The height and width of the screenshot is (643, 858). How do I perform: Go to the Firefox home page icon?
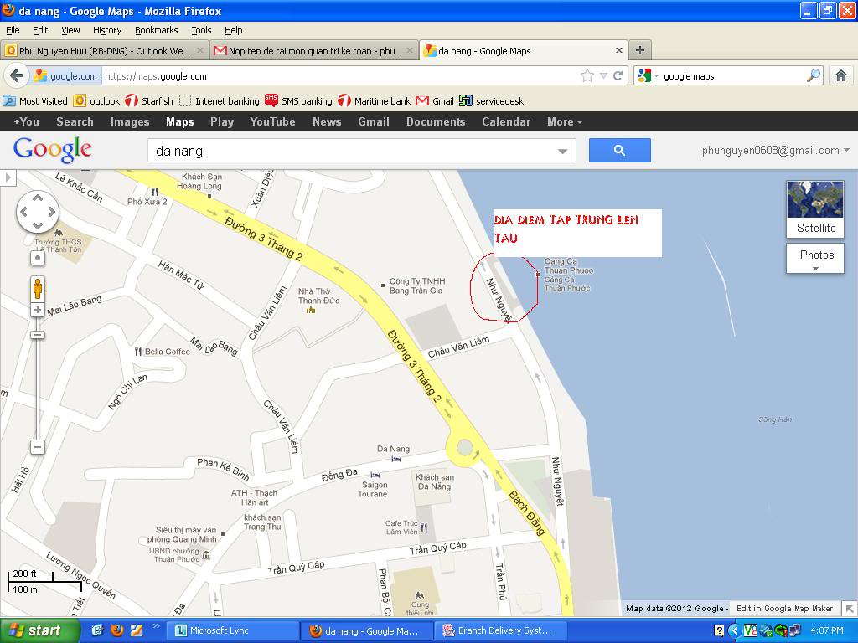[x=841, y=75]
